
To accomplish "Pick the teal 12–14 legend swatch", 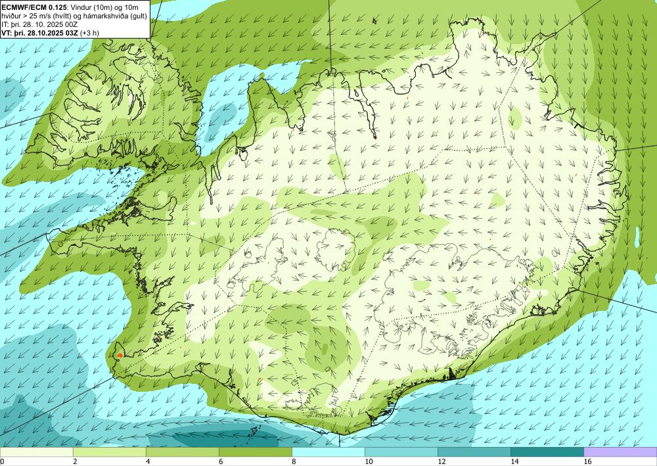I will pyautogui.click(x=474, y=452).
